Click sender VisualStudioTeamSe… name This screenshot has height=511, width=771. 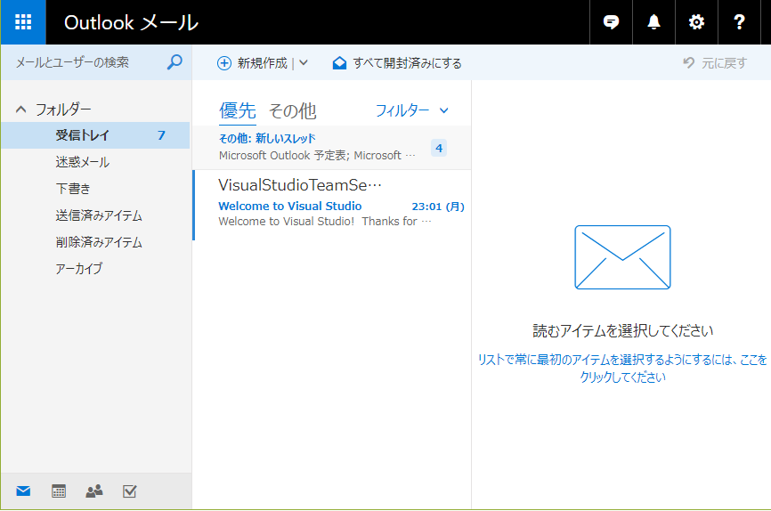(x=300, y=185)
